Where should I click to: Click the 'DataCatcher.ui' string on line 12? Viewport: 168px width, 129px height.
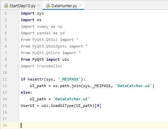point(134,86)
